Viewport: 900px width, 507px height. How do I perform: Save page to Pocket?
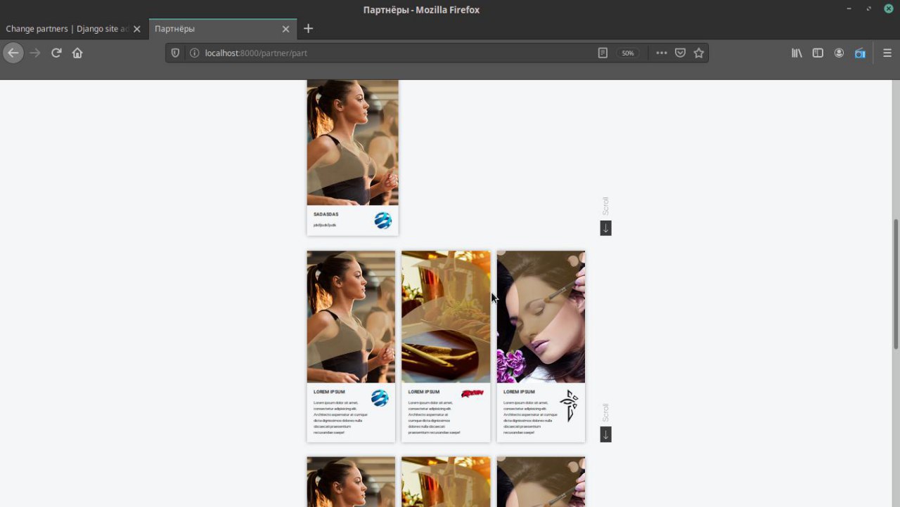coord(680,53)
